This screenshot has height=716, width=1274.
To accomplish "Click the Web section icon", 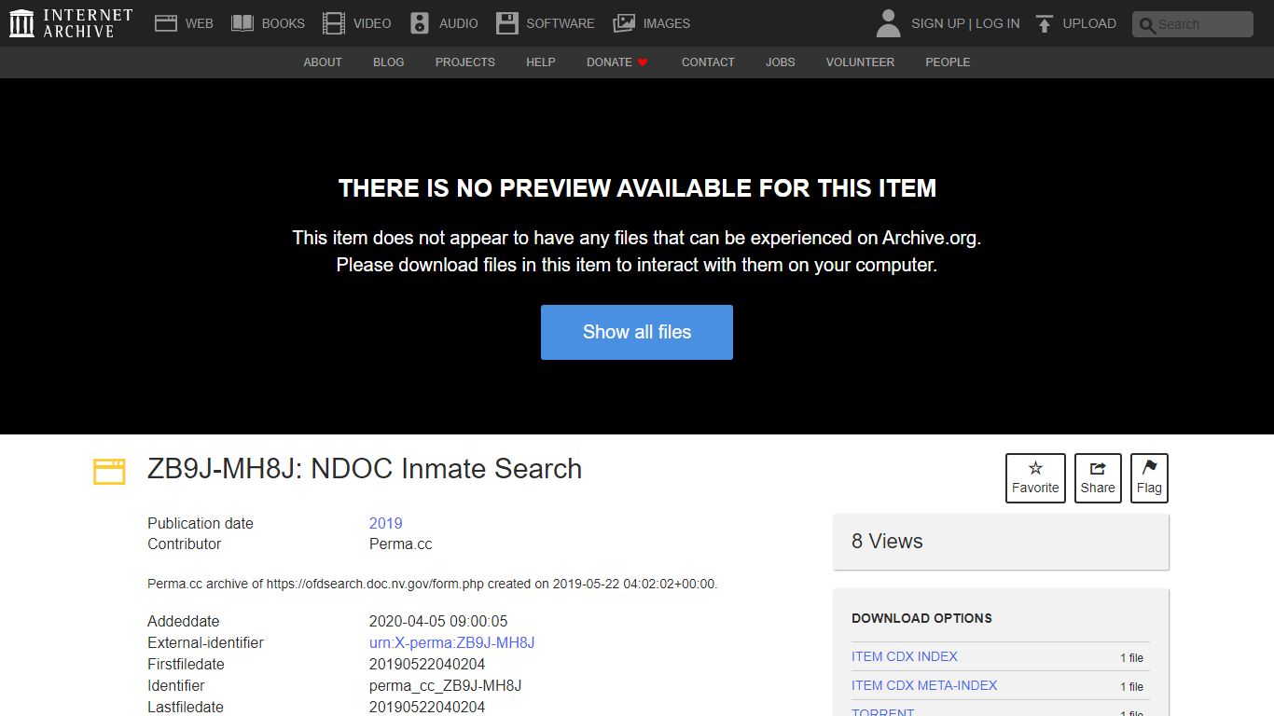I will [166, 23].
